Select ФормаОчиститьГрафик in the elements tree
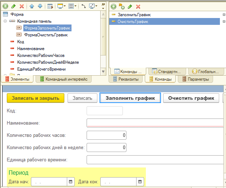Viewport: 226px width, 188px height. tap(46, 35)
